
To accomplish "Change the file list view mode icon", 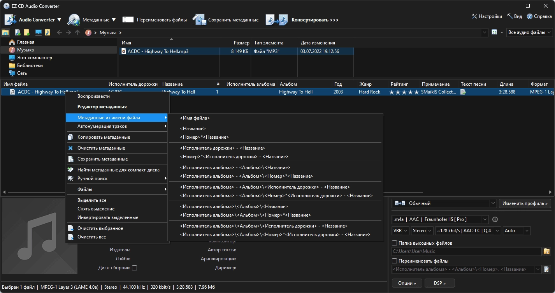I will [494, 32].
